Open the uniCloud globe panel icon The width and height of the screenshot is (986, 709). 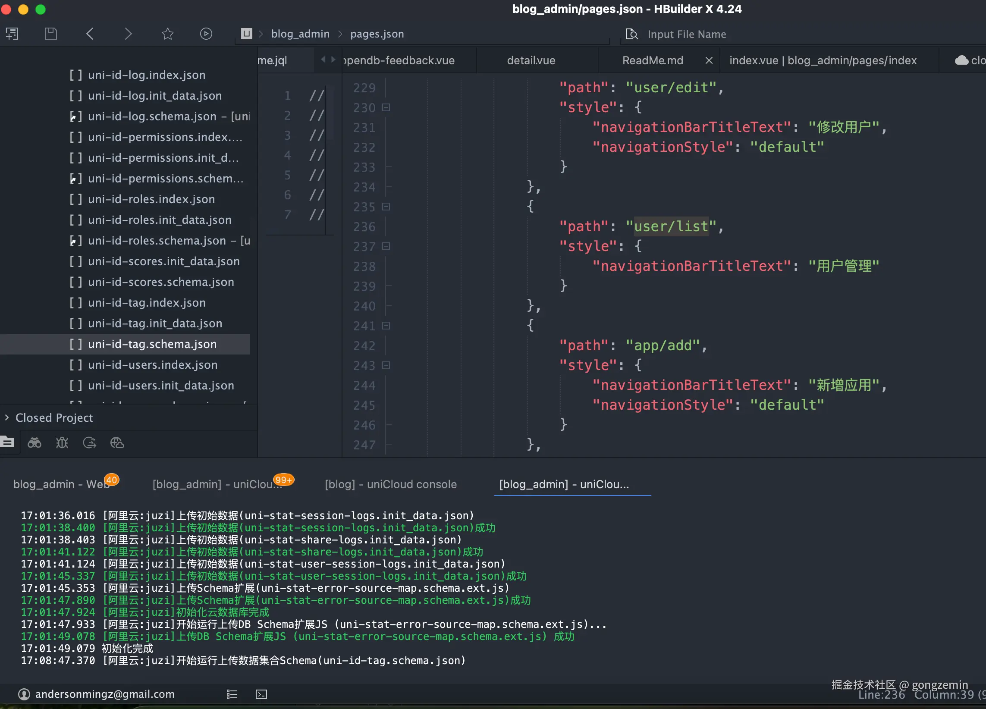[117, 442]
